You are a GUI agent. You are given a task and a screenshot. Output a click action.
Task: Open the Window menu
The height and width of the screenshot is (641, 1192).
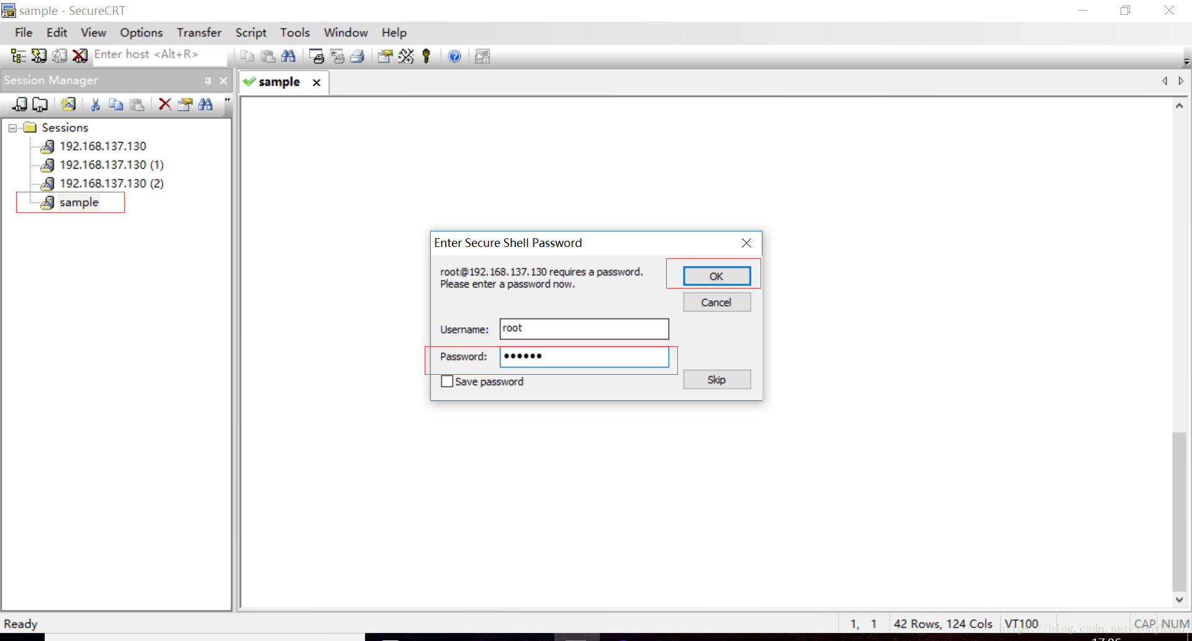point(346,32)
